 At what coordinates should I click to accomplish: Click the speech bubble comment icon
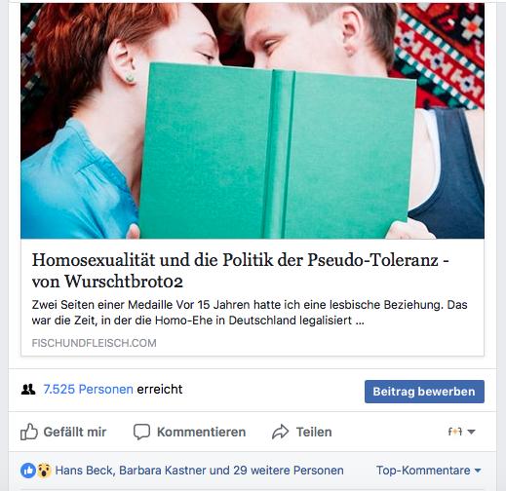(x=141, y=432)
